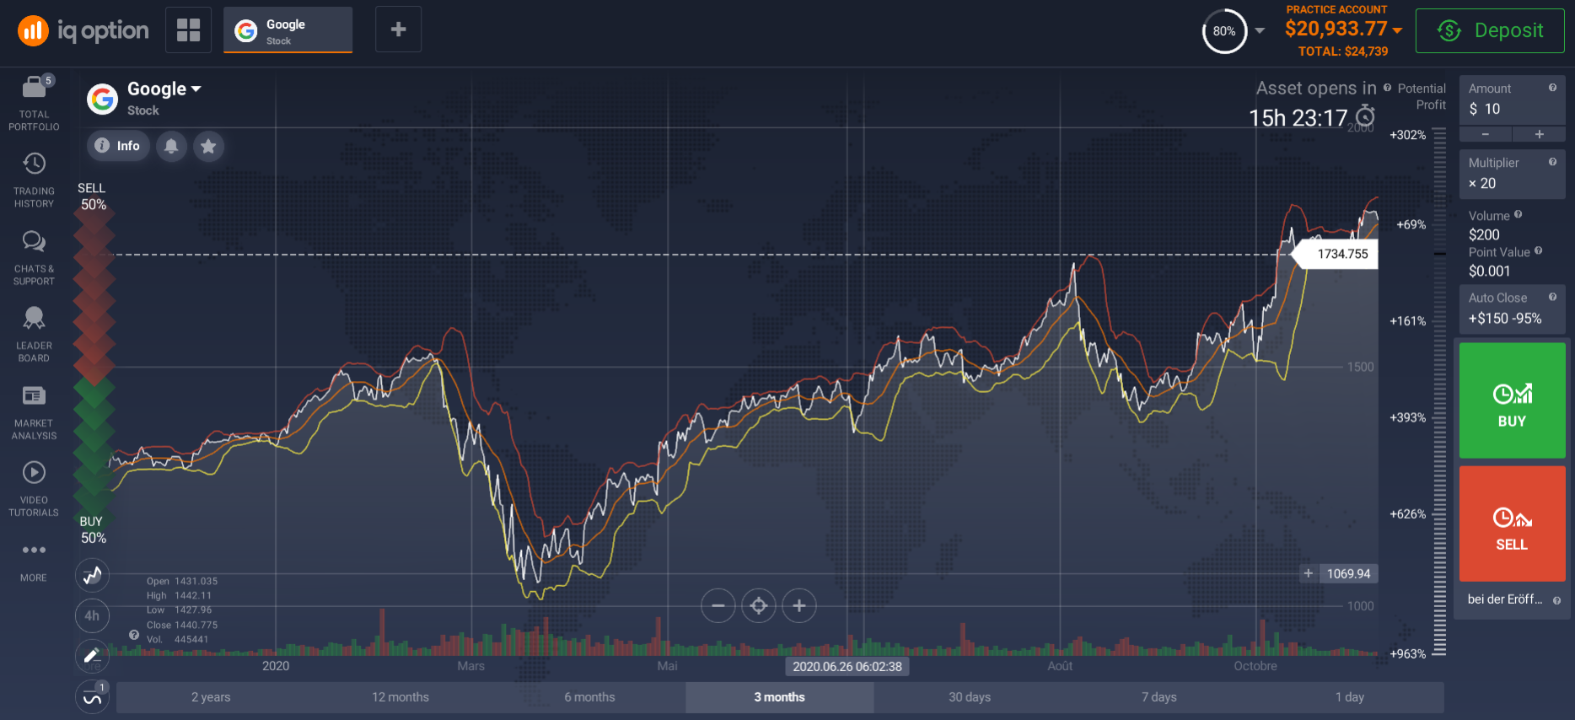The height and width of the screenshot is (720, 1575).
Task: Click the 2020.06.26 06:02:38 time marker
Action: [x=847, y=667]
